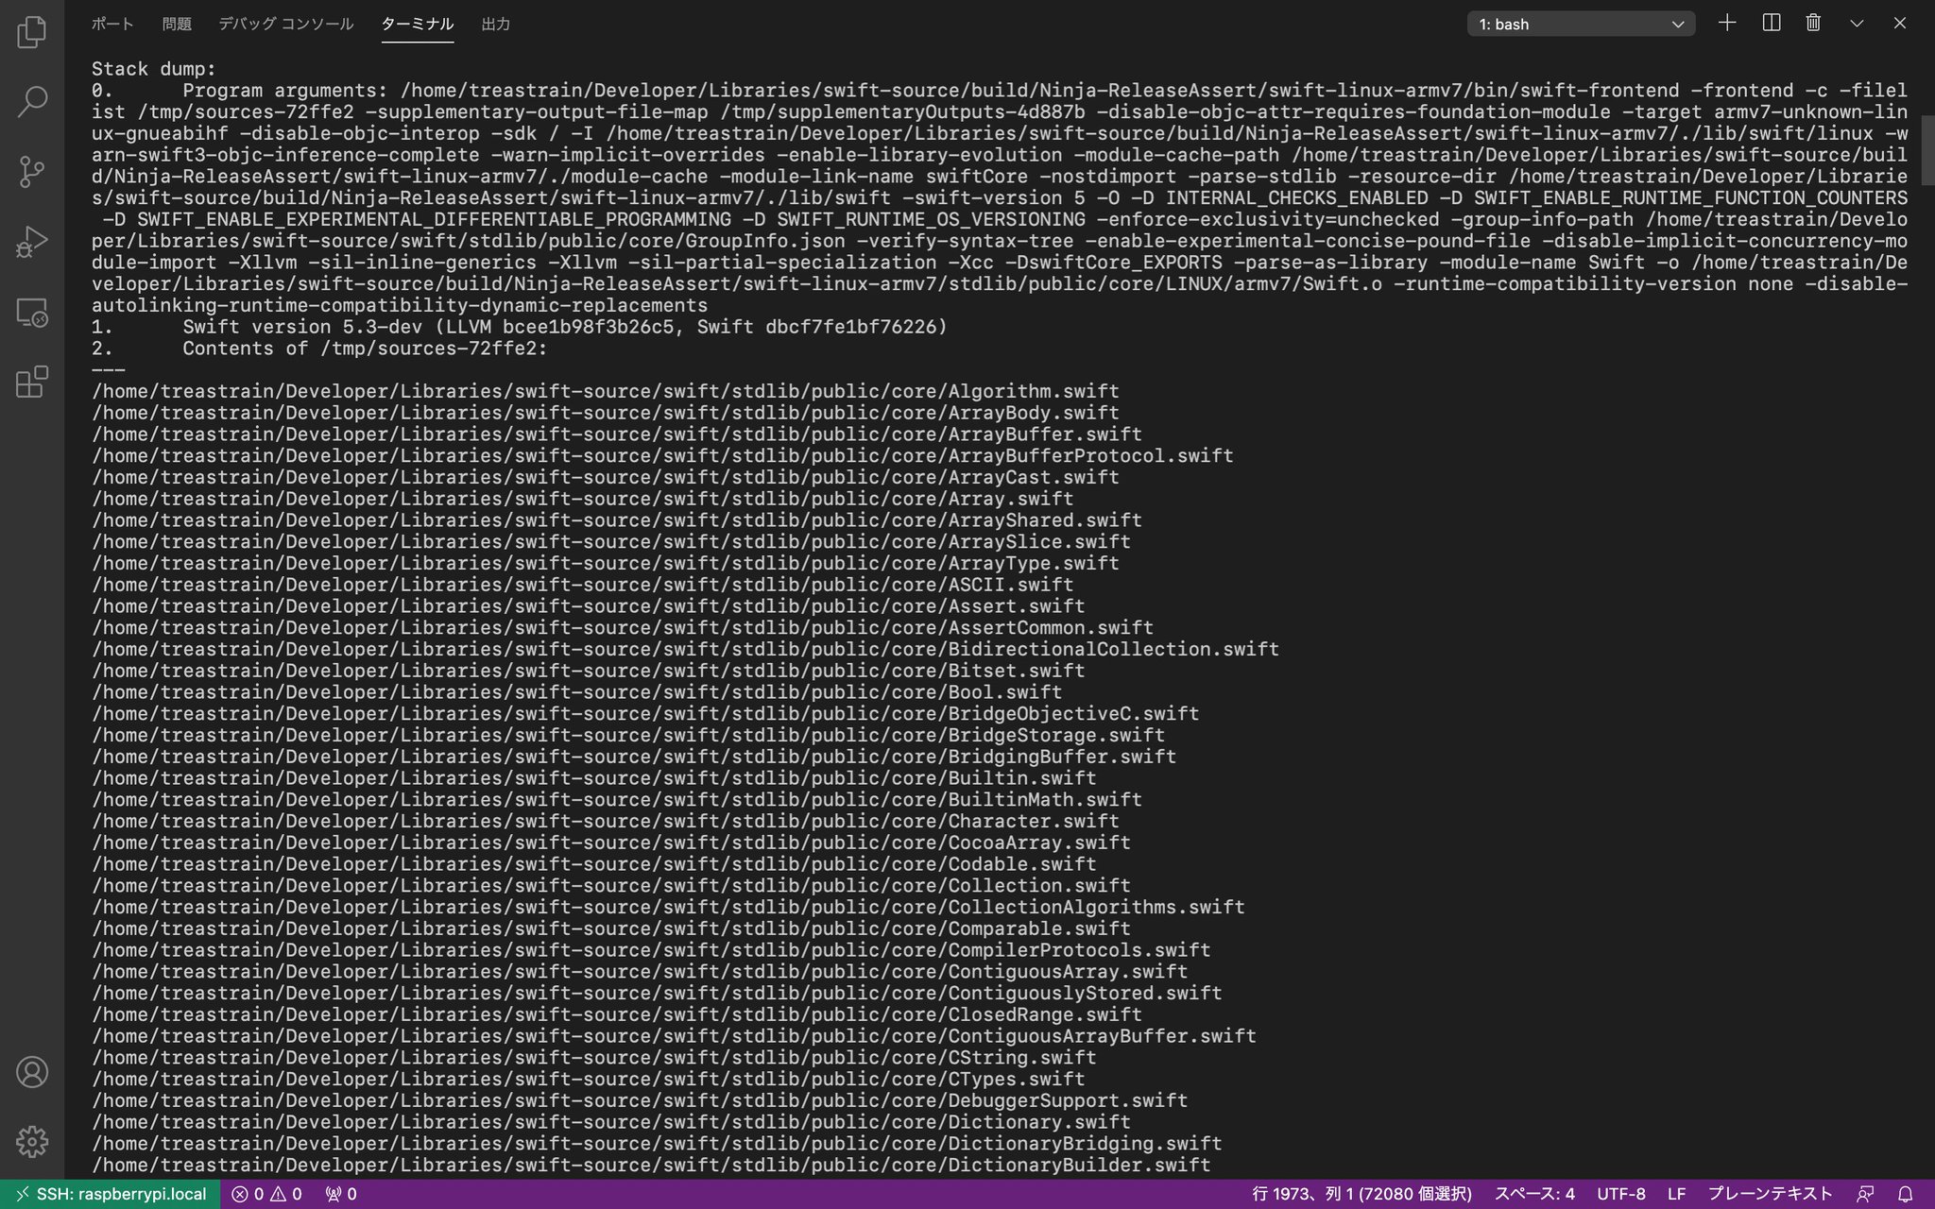Switch to the 出力 tab

[495, 25]
